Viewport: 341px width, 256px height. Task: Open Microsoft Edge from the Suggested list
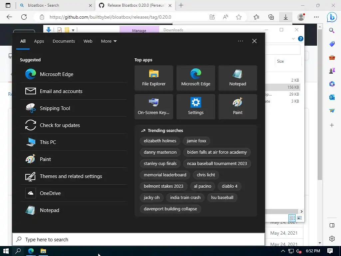tap(73, 74)
